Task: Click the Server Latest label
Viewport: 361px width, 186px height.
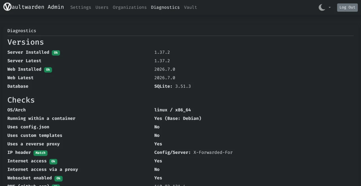Action: [x=24, y=61]
